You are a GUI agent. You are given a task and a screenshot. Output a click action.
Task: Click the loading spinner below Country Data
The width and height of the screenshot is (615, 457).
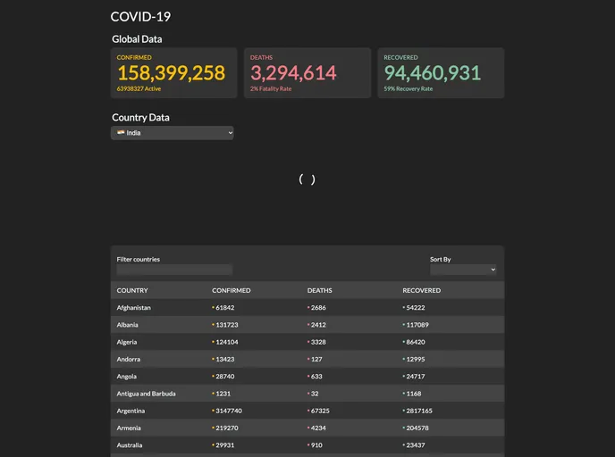307,179
